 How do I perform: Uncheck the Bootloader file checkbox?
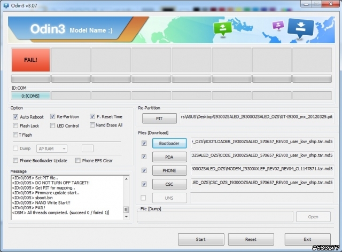[144, 143]
